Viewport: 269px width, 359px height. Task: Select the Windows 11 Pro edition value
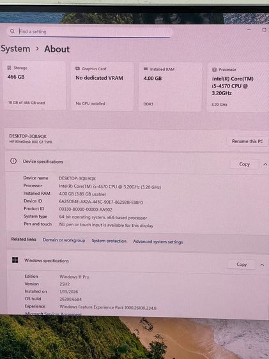click(74, 277)
